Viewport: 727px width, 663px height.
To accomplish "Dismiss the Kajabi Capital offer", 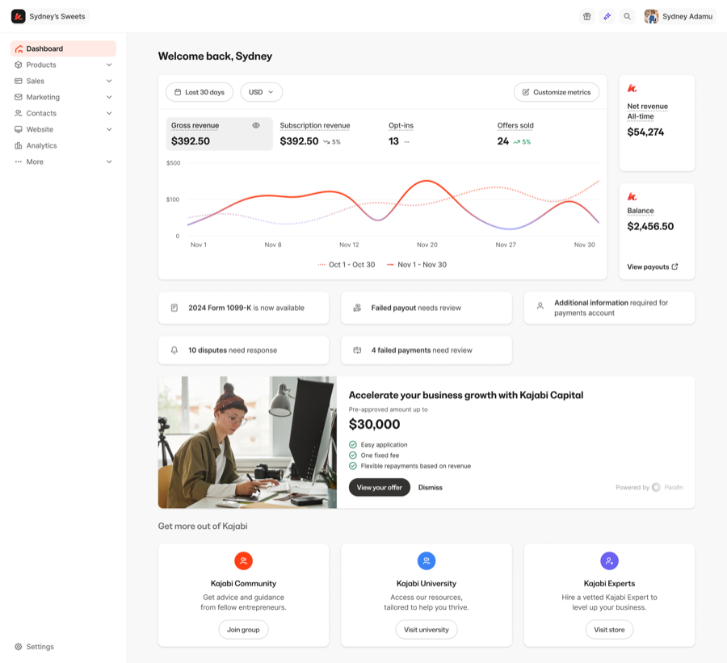I will click(x=431, y=487).
